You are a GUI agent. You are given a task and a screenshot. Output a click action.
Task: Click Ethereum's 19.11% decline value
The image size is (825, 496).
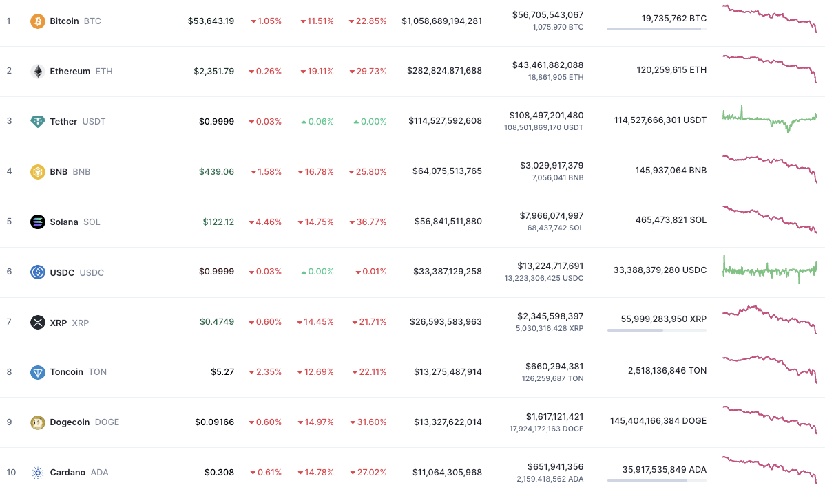tap(317, 72)
